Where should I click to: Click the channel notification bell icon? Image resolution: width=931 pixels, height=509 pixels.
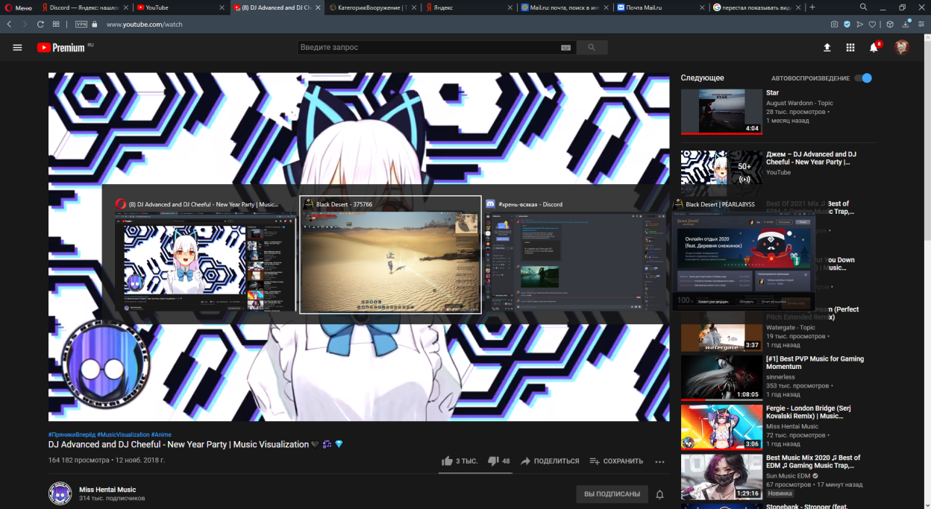[659, 494]
